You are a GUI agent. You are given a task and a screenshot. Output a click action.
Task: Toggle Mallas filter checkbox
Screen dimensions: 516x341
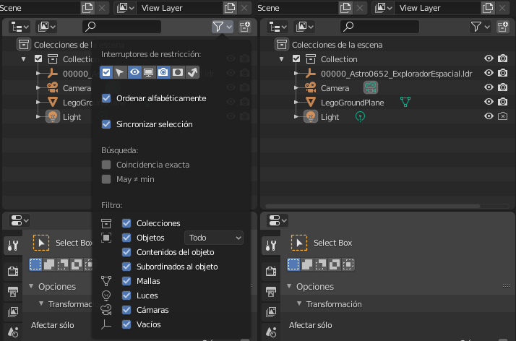(x=126, y=281)
